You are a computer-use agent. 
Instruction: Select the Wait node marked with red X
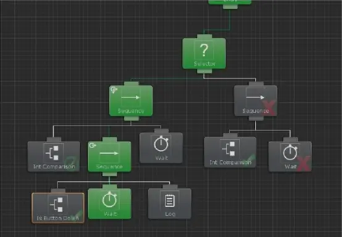click(x=290, y=156)
